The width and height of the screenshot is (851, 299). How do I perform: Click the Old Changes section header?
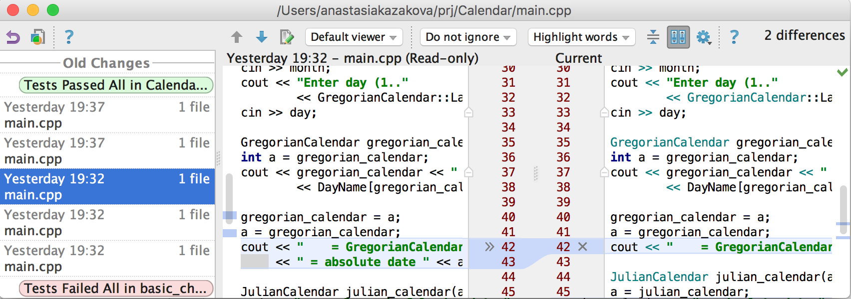(x=106, y=63)
